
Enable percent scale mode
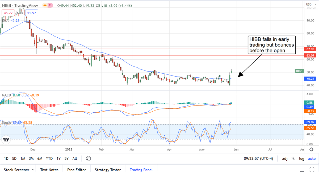[x=293, y=158]
